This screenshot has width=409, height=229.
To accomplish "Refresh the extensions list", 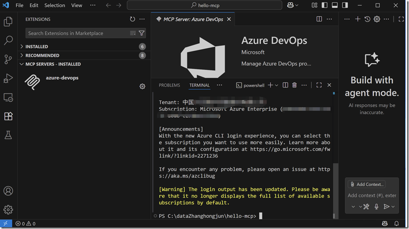I will (133, 19).
